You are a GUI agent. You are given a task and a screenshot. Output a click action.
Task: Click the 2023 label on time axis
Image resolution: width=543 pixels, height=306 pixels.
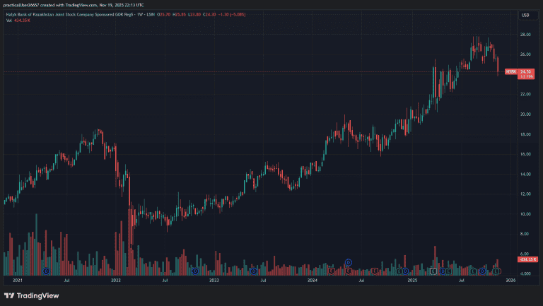tap(214, 281)
